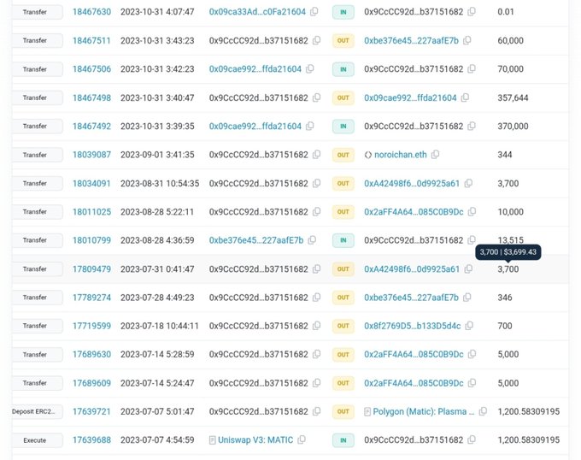Open Polygon (Matic): Plasma contract link

424,411
